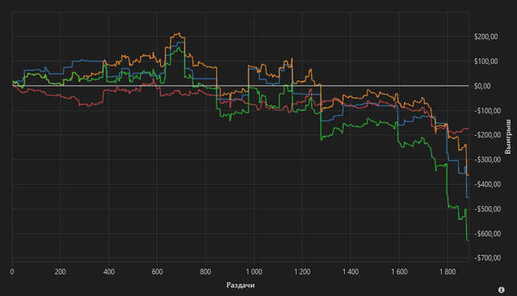Click the 800 tick on the hands axis
The image size is (517, 296).
pos(205,272)
